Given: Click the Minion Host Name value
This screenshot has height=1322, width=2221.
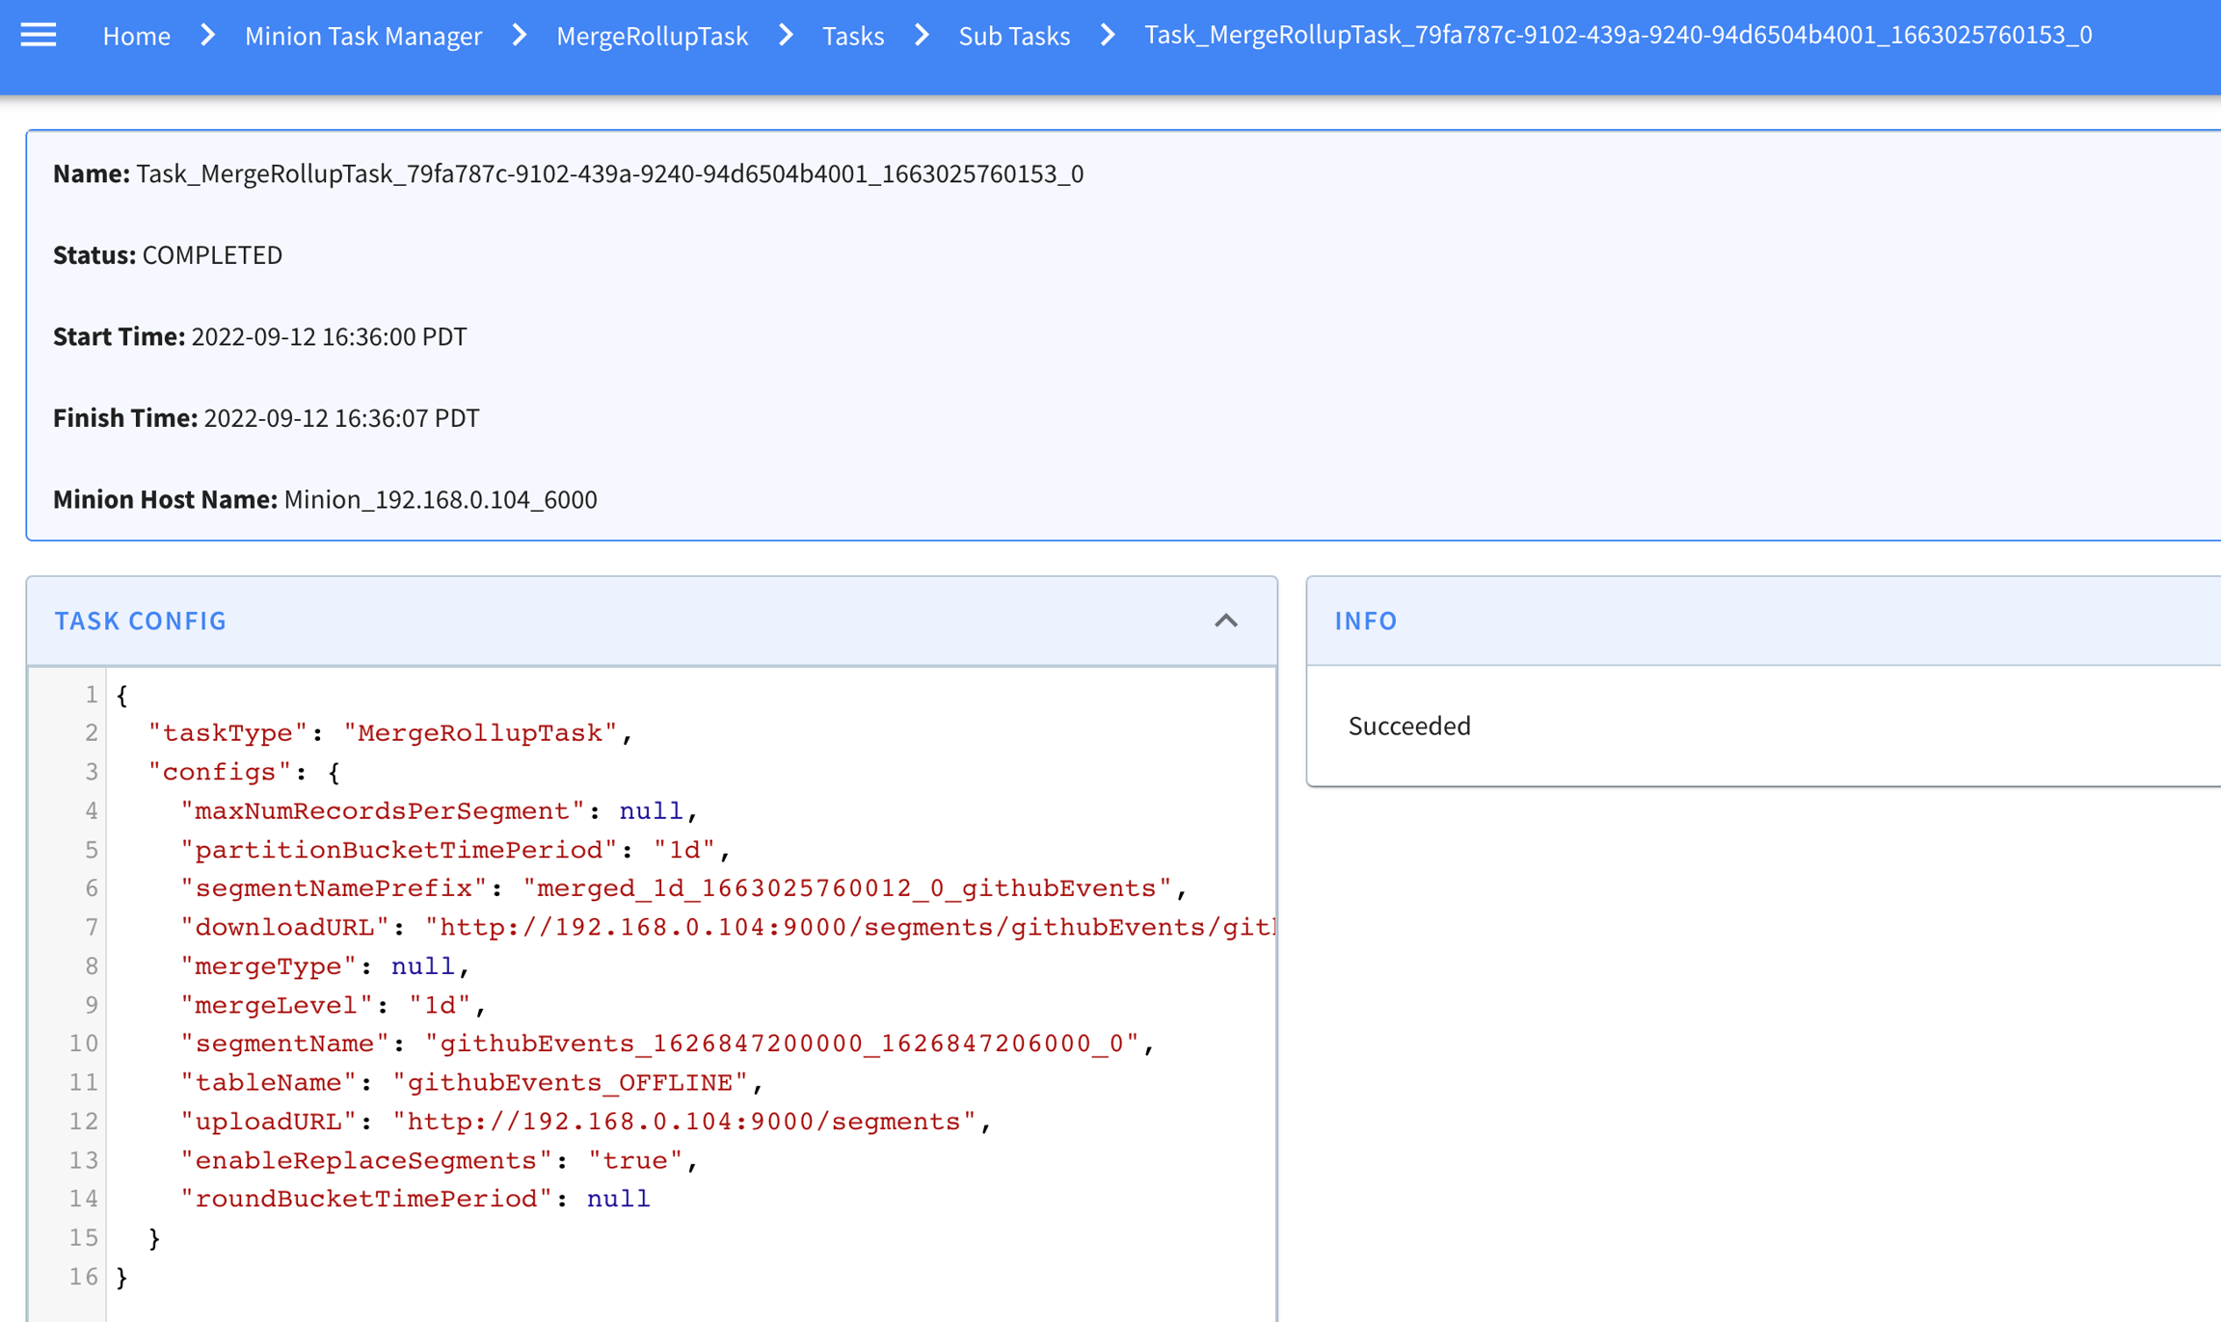Looking at the screenshot, I should 440,499.
